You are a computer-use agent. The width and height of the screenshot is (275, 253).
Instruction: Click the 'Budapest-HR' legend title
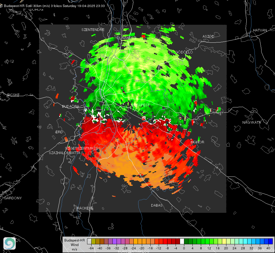pos(74,240)
